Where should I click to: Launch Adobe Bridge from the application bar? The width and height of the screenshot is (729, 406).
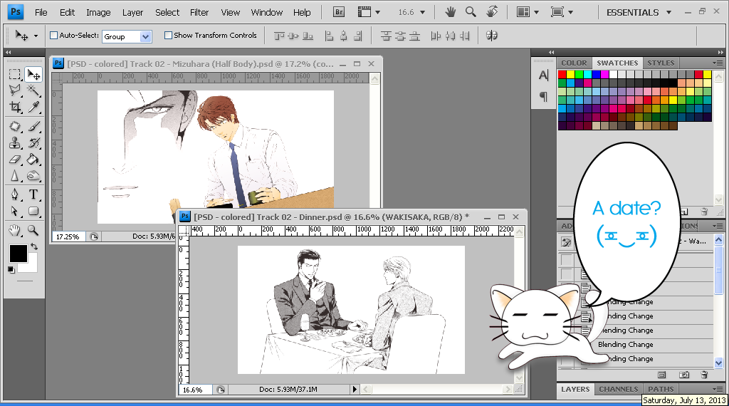(x=339, y=12)
